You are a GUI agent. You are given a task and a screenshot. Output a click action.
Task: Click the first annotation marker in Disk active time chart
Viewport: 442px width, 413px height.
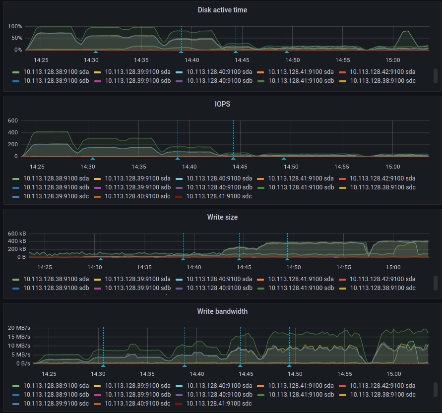coord(96,52)
